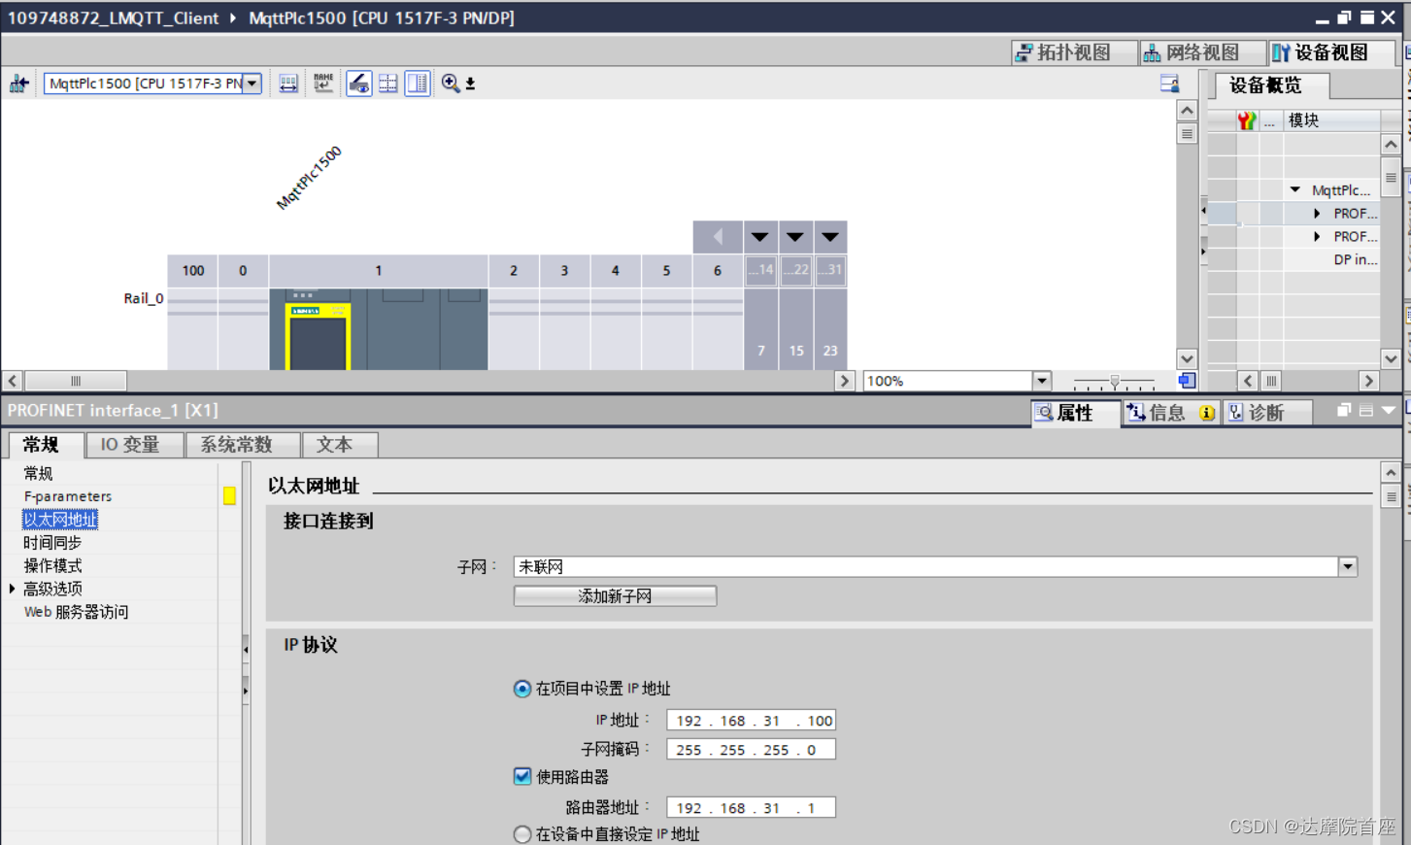1411x845 pixels.
Task: Click the inspector float window icon
Action: (1344, 411)
